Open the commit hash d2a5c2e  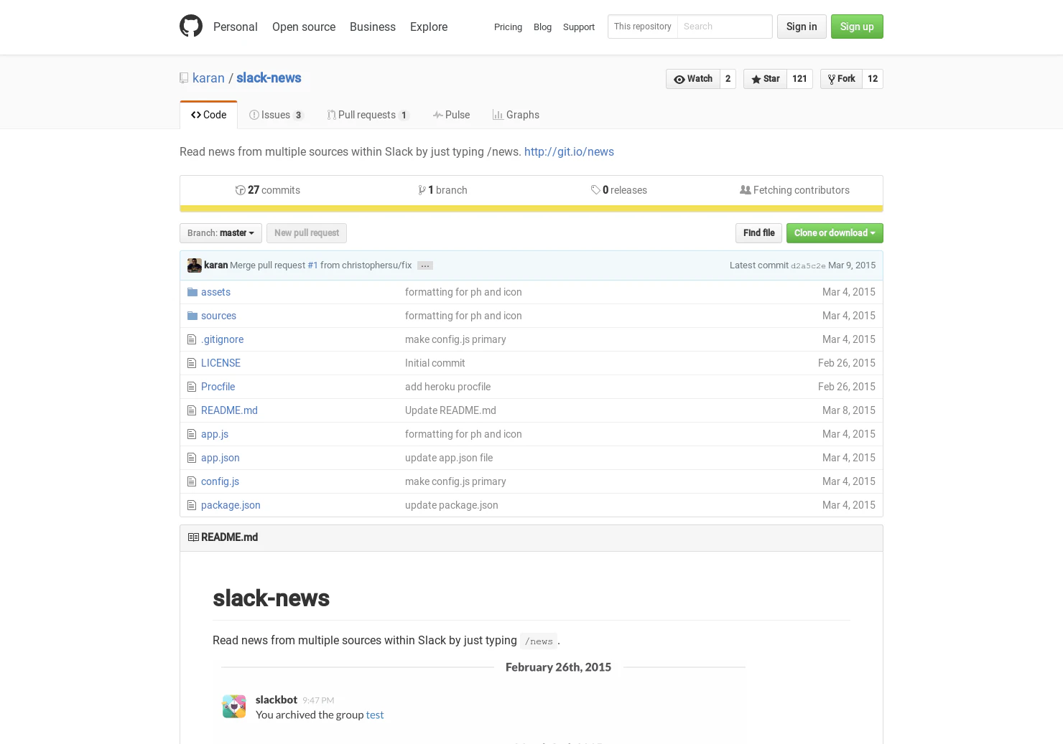coord(808,265)
